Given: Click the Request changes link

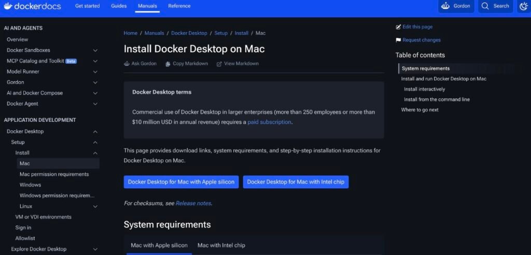Looking at the screenshot, I should point(422,40).
